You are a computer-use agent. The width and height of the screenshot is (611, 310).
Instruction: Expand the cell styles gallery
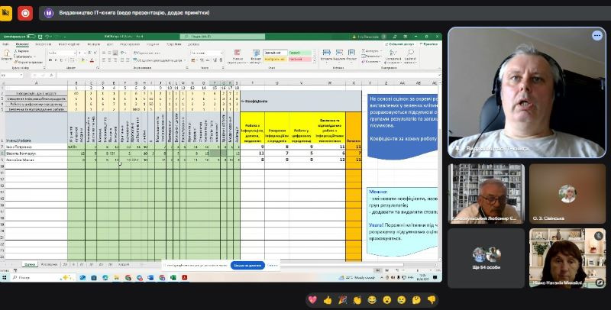click(315, 60)
